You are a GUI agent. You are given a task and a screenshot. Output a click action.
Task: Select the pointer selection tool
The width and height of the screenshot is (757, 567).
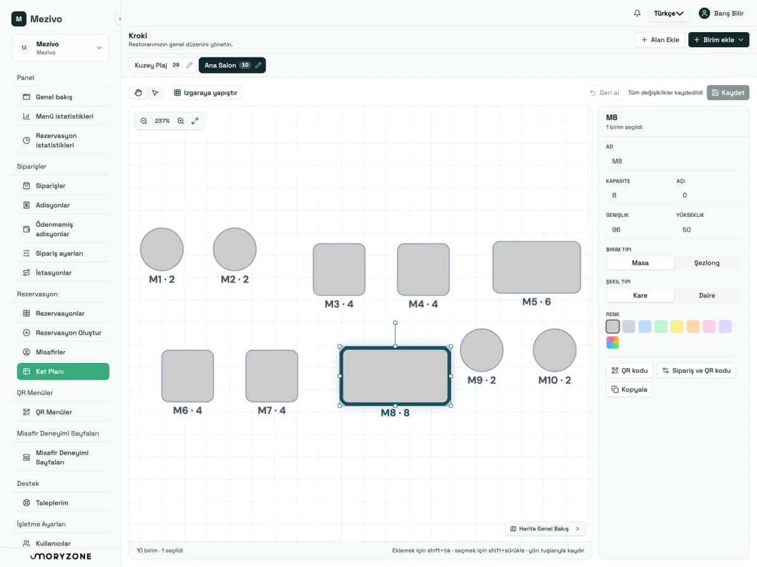[155, 93]
